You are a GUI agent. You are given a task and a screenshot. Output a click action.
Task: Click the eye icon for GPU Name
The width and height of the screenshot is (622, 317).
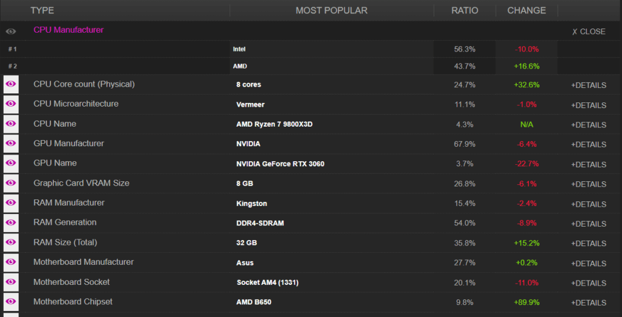coord(11,164)
